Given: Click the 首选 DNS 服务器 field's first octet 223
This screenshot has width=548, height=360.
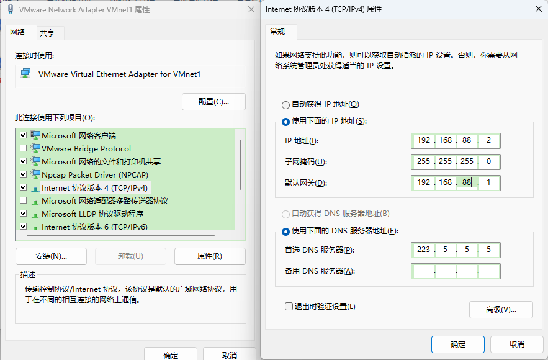Looking at the screenshot, I should pos(423,250).
